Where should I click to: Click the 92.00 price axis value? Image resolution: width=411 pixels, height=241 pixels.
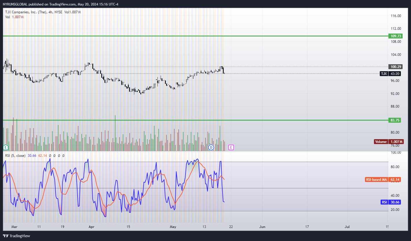tap(395, 93)
